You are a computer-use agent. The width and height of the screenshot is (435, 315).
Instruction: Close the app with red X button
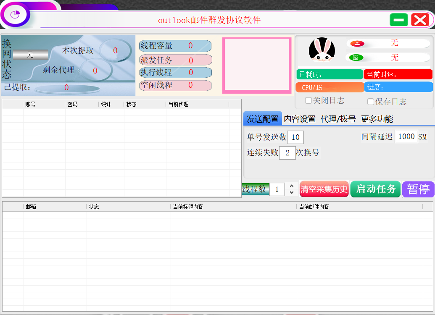(420, 20)
